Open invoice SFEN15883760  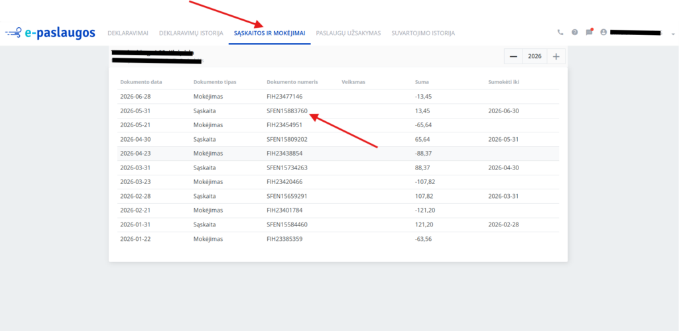pos(287,111)
